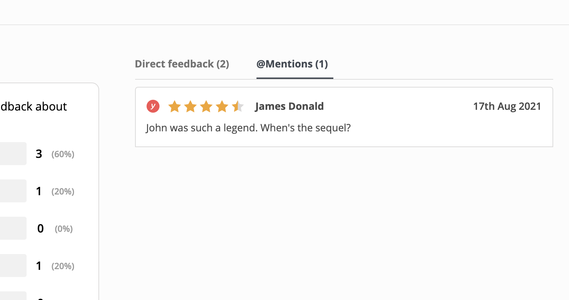The image size is (569, 300).
Task: Click the first rating bar showing 1 (20%)
Action: pyautogui.click(x=13, y=191)
